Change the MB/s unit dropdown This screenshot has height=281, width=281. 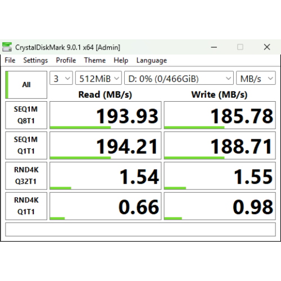(256, 78)
